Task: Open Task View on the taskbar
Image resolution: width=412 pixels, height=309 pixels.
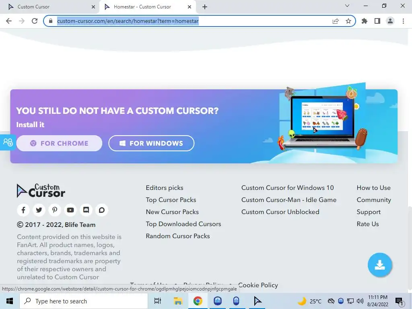Action: coord(158,301)
